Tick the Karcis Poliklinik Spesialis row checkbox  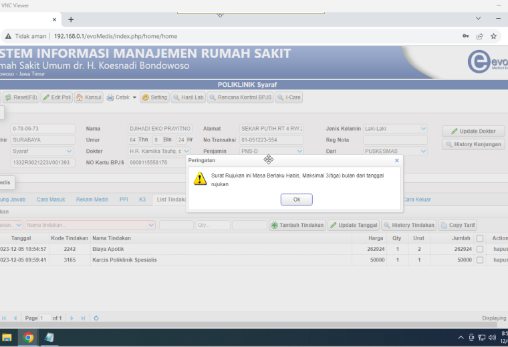point(480,260)
